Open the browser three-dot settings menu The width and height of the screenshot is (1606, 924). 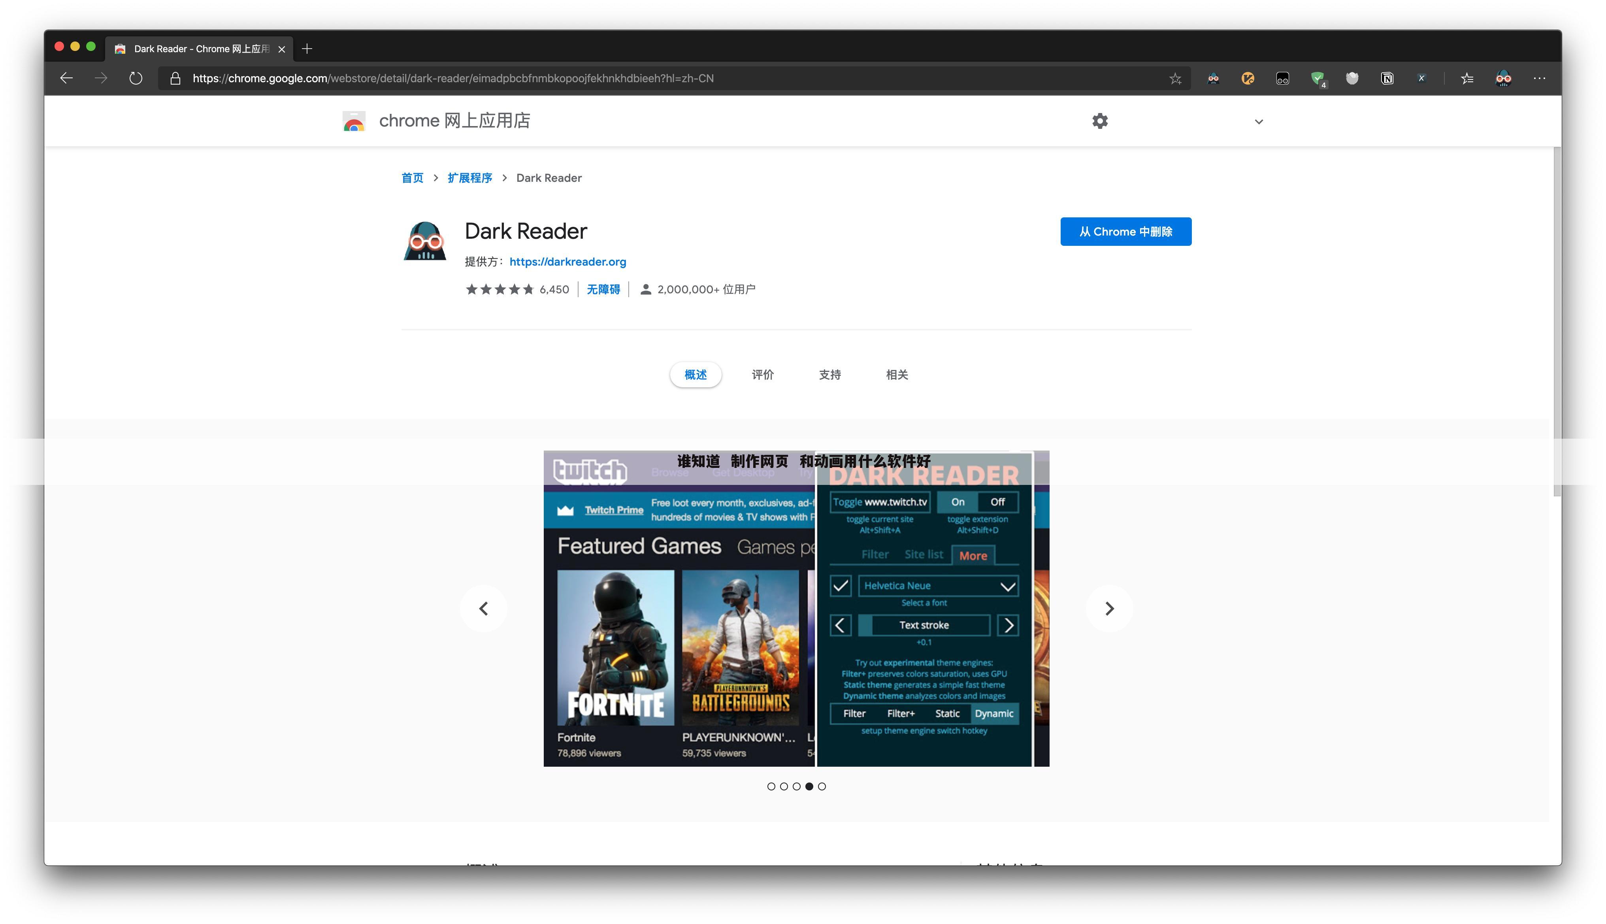point(1539,79)
